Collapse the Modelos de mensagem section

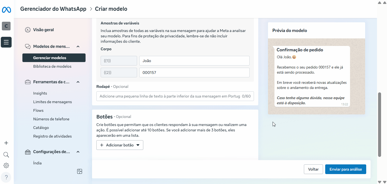click(78, 46)
